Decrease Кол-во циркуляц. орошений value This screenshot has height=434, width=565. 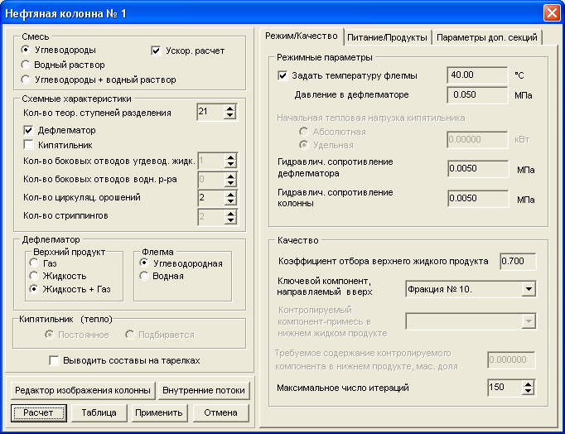tap(230, 201)
